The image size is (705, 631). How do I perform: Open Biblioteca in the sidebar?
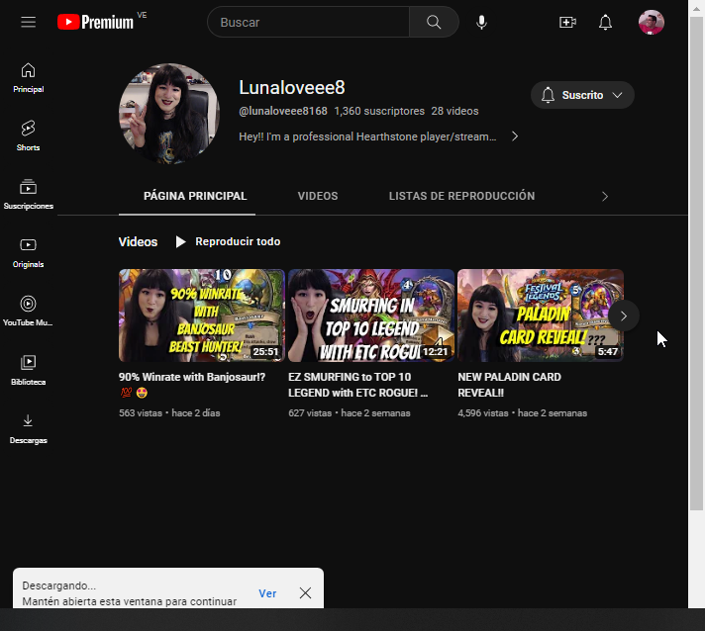tap(29, 371)
